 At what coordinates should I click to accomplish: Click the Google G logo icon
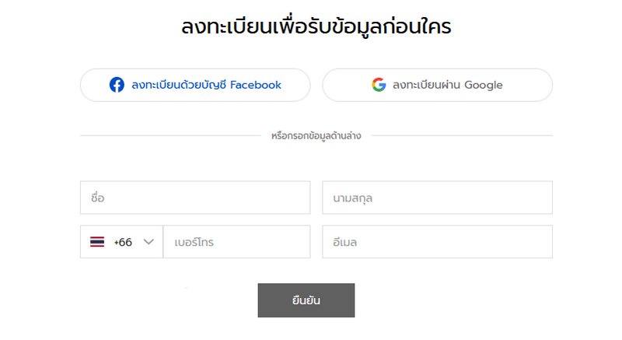tap(379, 85)
